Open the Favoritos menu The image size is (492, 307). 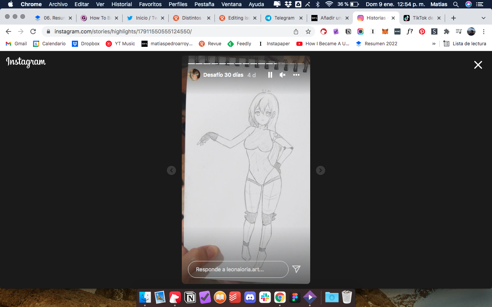(150, 4)
